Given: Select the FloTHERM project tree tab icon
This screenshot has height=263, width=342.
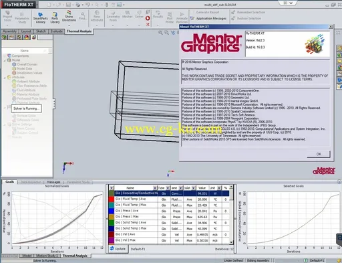Looking at the screenshot, I should (x=34, y=37).
